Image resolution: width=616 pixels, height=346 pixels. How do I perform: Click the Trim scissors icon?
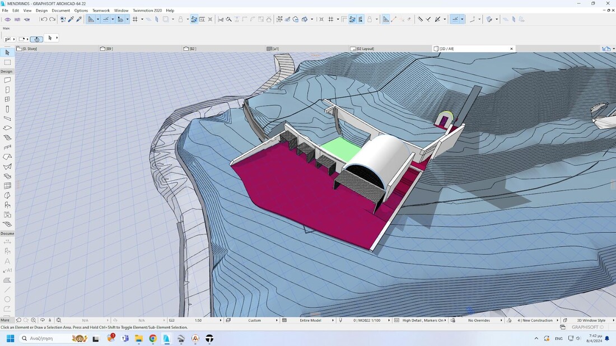click(221, 19)
